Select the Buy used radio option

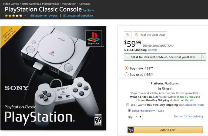(126, 74)
